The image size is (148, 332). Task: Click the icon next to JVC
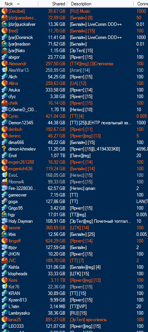tap(5, 261)
